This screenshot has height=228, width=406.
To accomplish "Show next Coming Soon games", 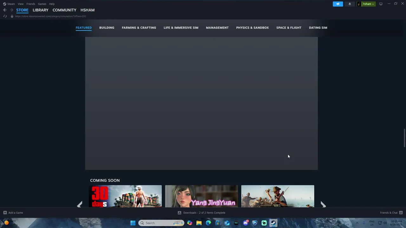I will (323, 205).
